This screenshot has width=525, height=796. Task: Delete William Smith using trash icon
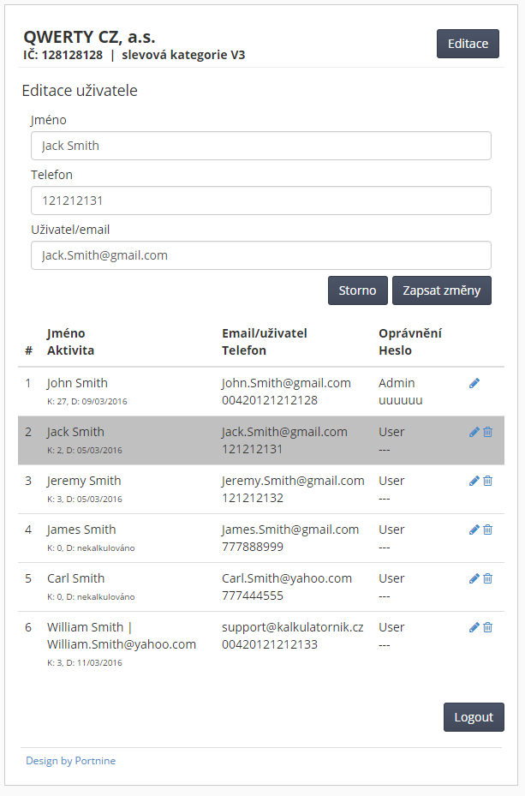tap(488, 627)
